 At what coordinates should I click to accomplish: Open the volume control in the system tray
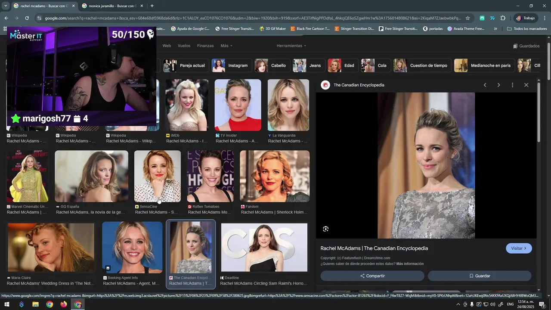click(x=492, y=304)
